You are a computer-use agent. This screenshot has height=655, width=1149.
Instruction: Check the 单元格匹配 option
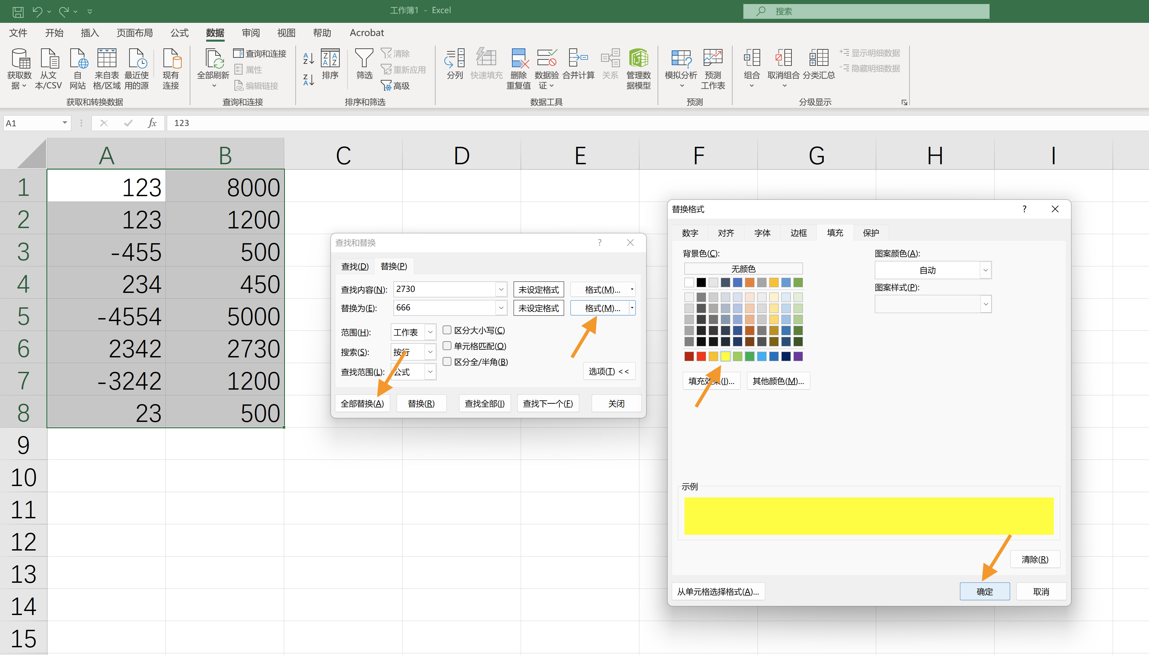[x=447, y=346]
